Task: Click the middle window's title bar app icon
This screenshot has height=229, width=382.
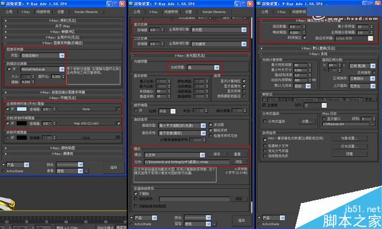Action: tap(131, 4)
